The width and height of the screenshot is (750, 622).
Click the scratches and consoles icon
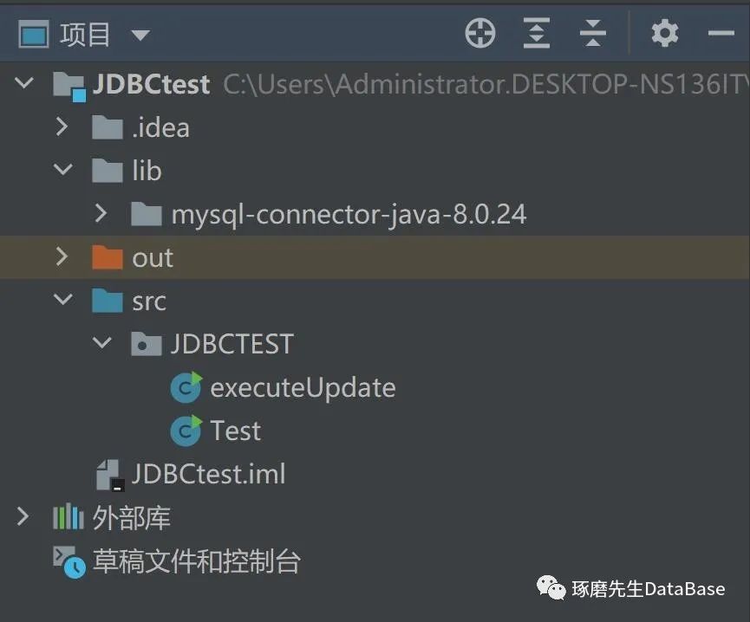pyautogui.click(x=69, y=562)
